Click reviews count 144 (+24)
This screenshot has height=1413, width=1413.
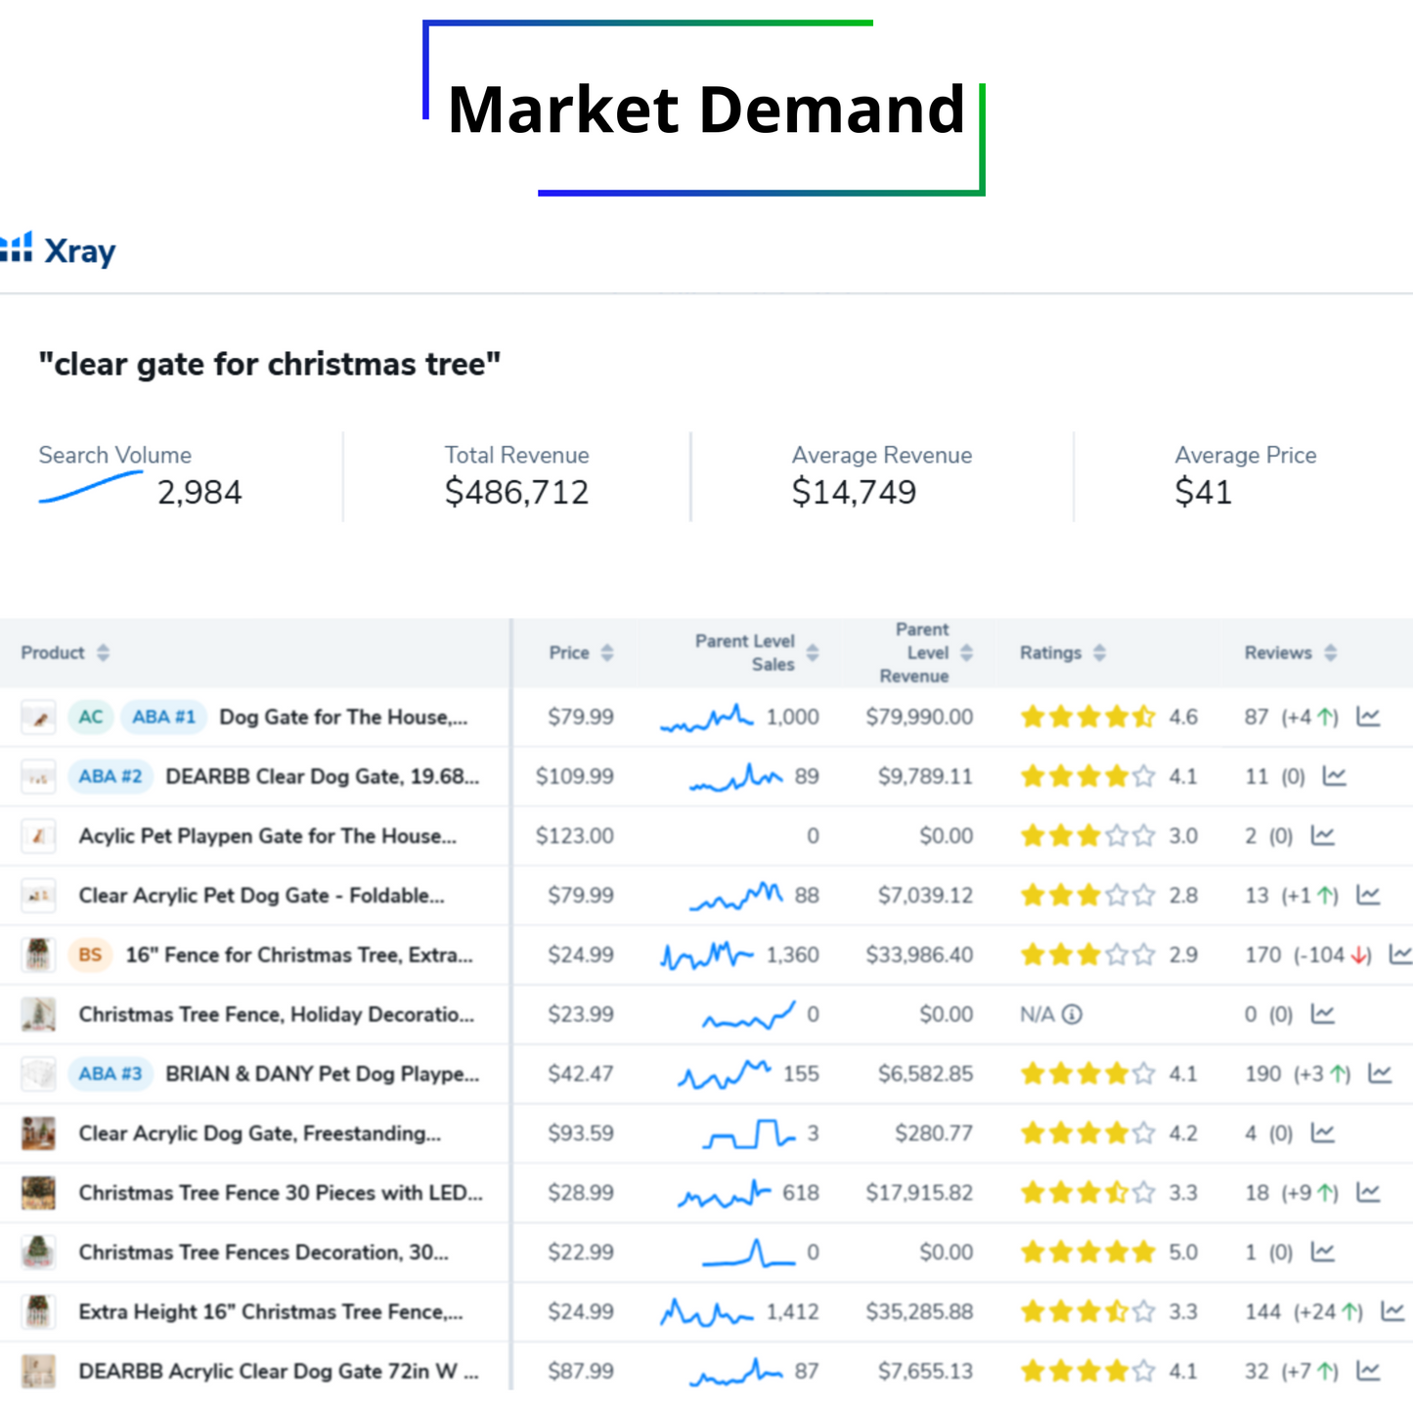1303,1311
